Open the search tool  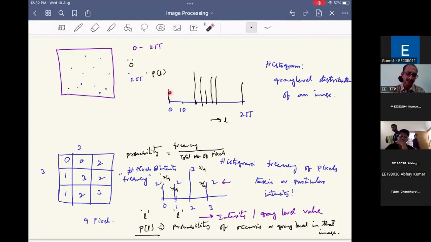(x=61, y=13)
